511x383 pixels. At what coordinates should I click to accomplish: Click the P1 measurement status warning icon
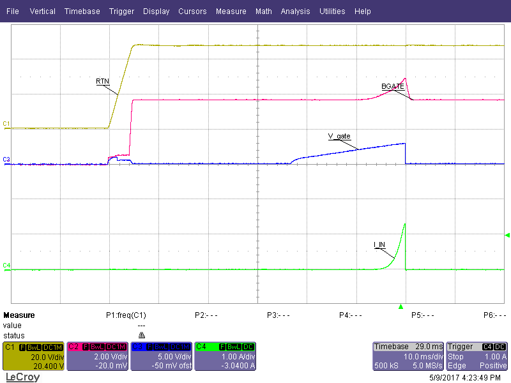click(142, 335)
